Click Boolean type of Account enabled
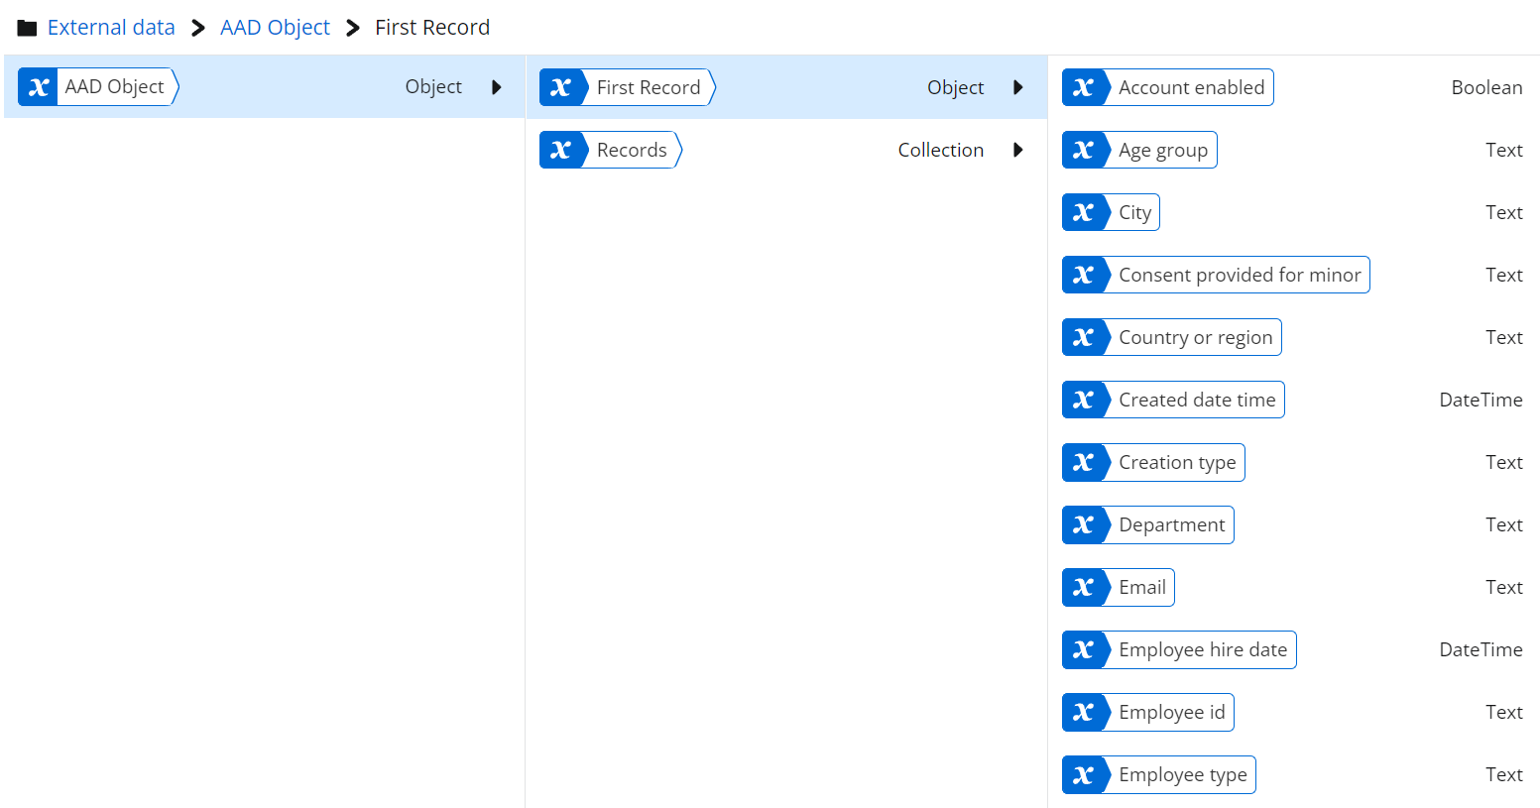 coord(1486,87)
